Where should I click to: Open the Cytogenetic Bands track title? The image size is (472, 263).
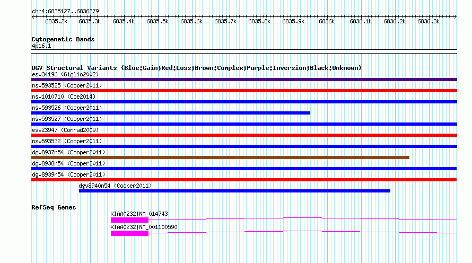(63, 39)
